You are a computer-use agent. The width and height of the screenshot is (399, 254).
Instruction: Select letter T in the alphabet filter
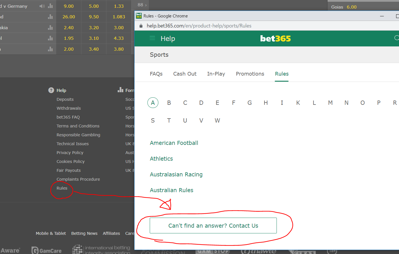[169, 121]
